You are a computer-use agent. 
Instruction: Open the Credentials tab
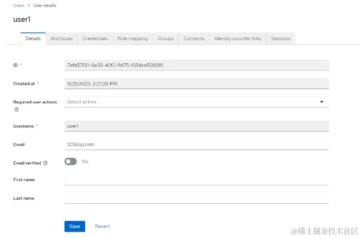95,38
